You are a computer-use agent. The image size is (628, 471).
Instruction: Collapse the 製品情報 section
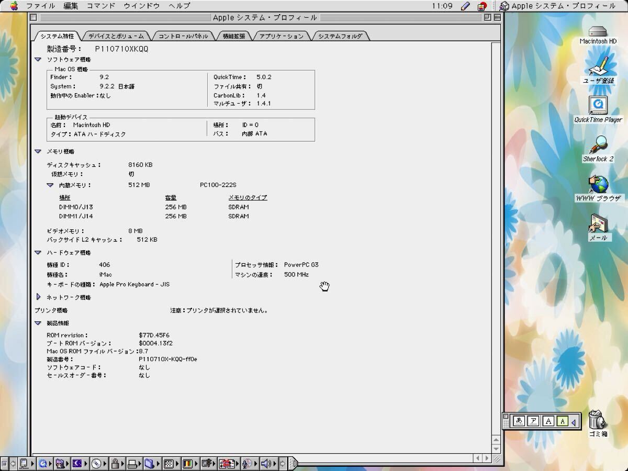click(38, 323)
